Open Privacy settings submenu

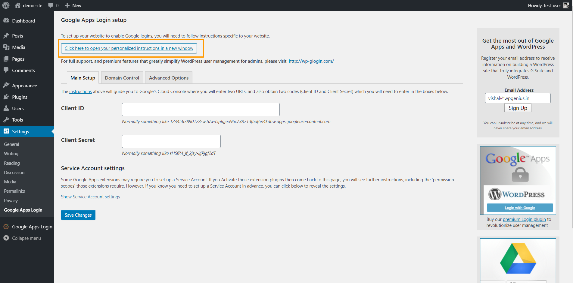click(x=11, y=200)
